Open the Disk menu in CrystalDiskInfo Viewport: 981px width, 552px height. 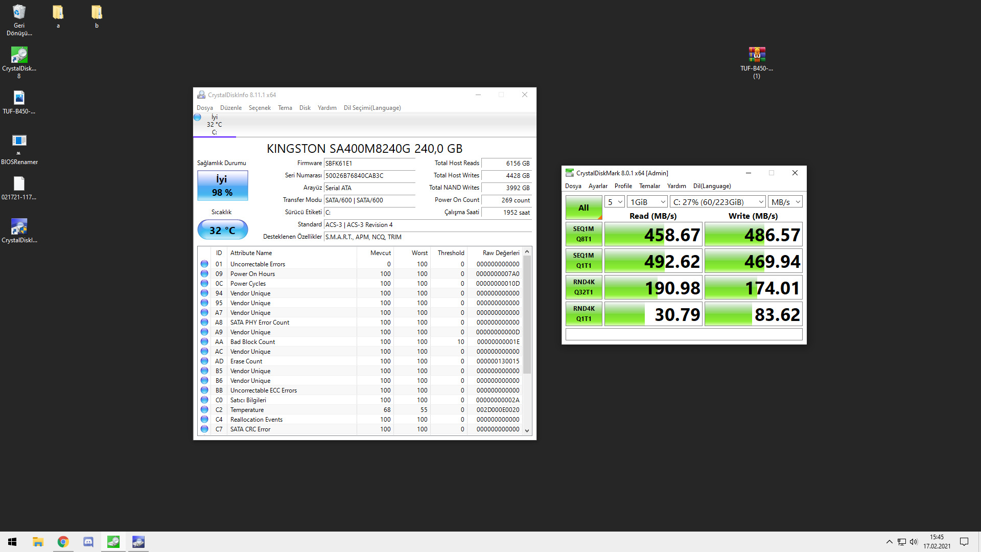coord(305,108)
